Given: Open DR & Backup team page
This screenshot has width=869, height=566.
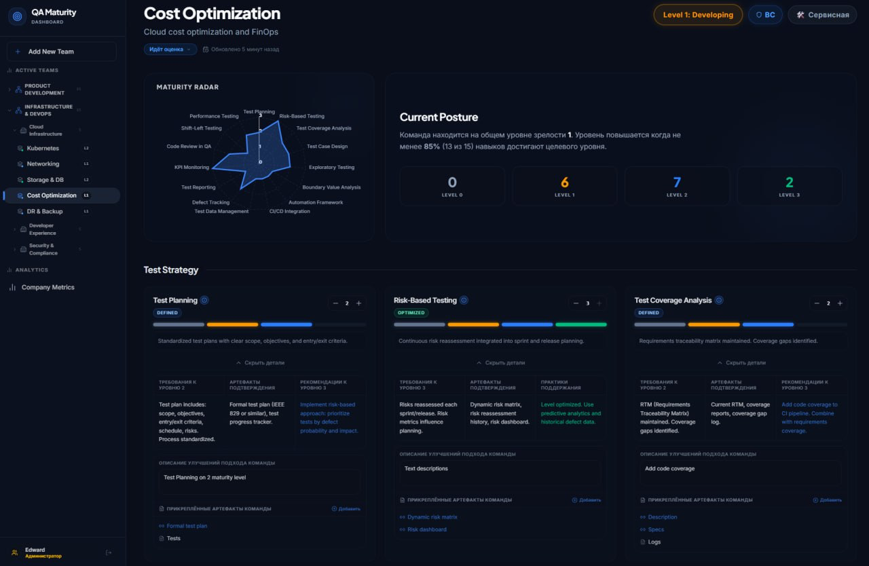Looking at the screenshot, I should [x=45, y=212].
